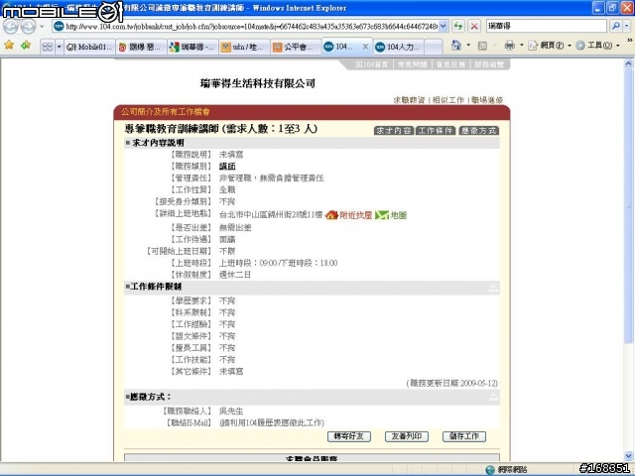Click the 儲存工作 button

pos(464,436)
